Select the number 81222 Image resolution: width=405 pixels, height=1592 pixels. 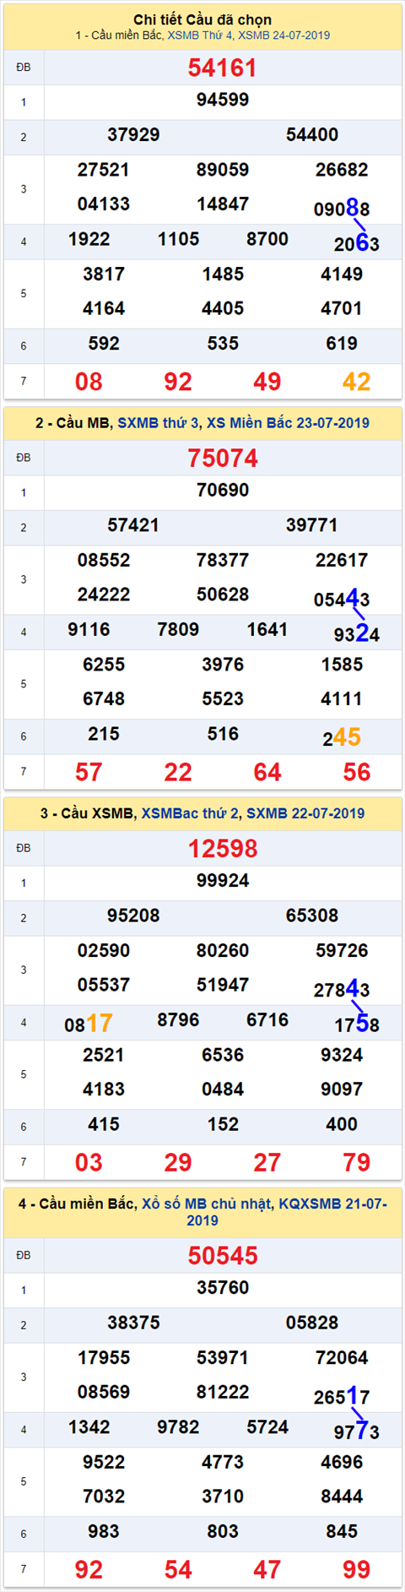click(x=223, y=1392)
